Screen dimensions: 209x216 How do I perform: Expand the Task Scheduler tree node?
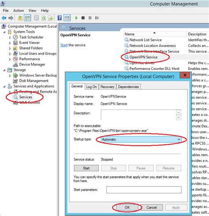[x=10, y=38]
